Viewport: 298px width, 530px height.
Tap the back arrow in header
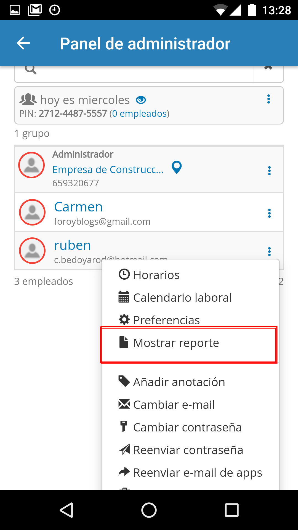(x=23, y=43)
